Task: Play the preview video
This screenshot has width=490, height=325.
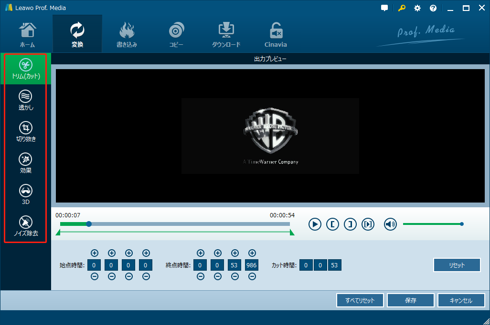Action: pos(315,224)
